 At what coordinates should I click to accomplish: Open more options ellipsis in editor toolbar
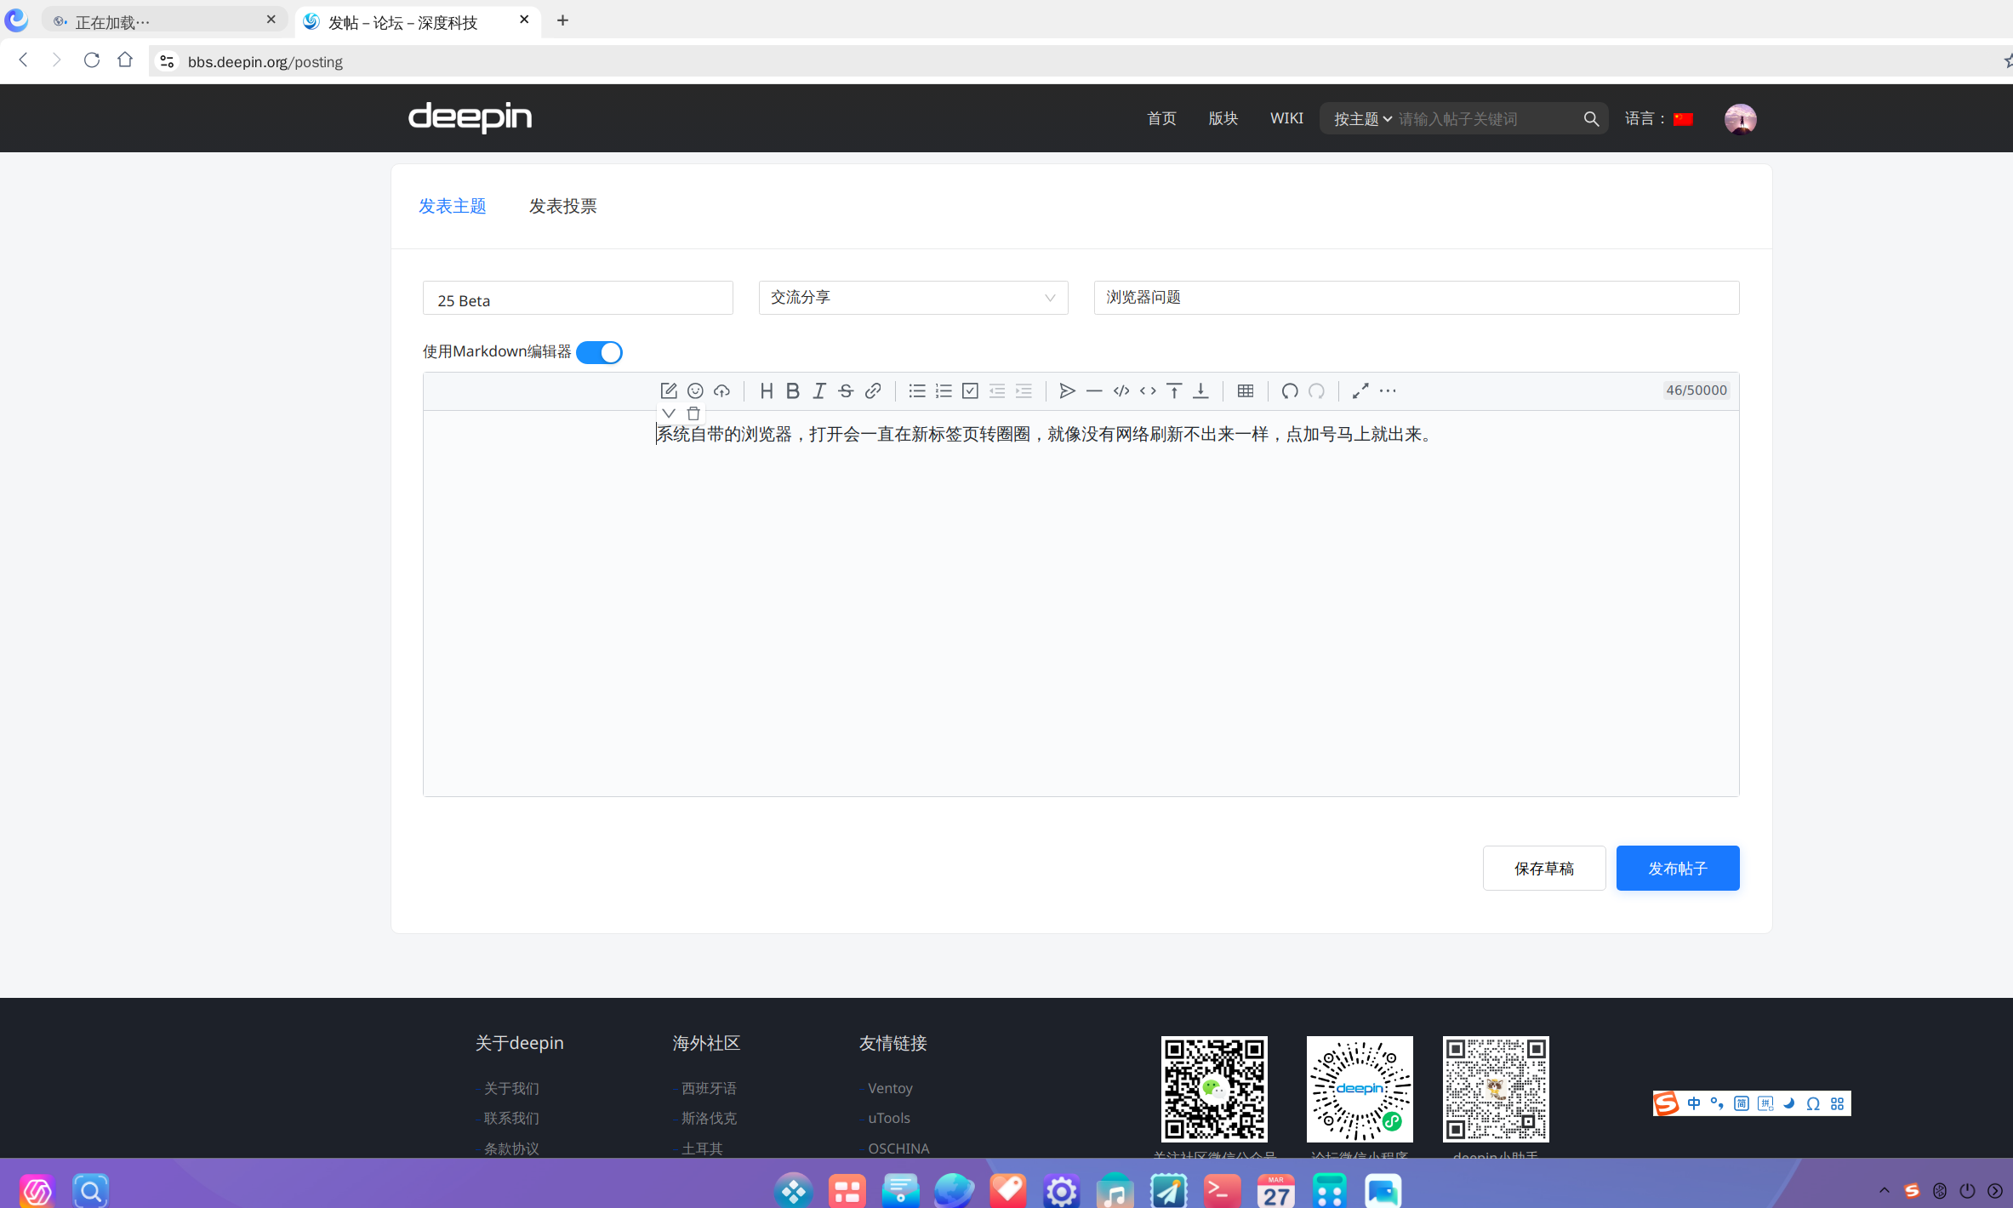1388,390
